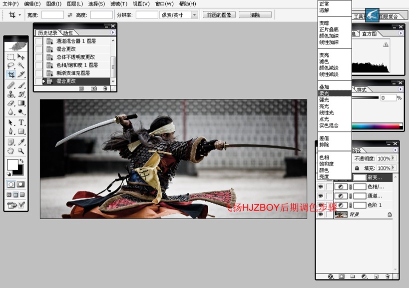The image size is (409, 288).
Task: Hide the 色阶 1 layer
Action: (x=321, y=205)
